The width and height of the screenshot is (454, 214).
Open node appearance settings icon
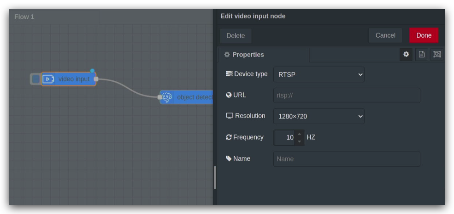[437, 54]
